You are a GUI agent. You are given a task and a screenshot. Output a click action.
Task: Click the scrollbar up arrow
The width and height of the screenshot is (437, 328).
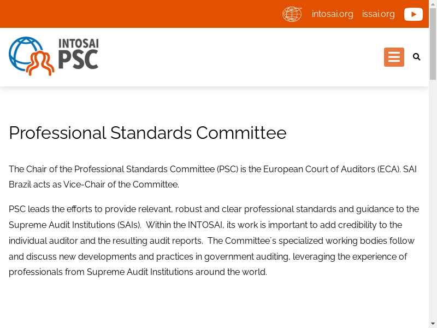[x=433, y=4]
